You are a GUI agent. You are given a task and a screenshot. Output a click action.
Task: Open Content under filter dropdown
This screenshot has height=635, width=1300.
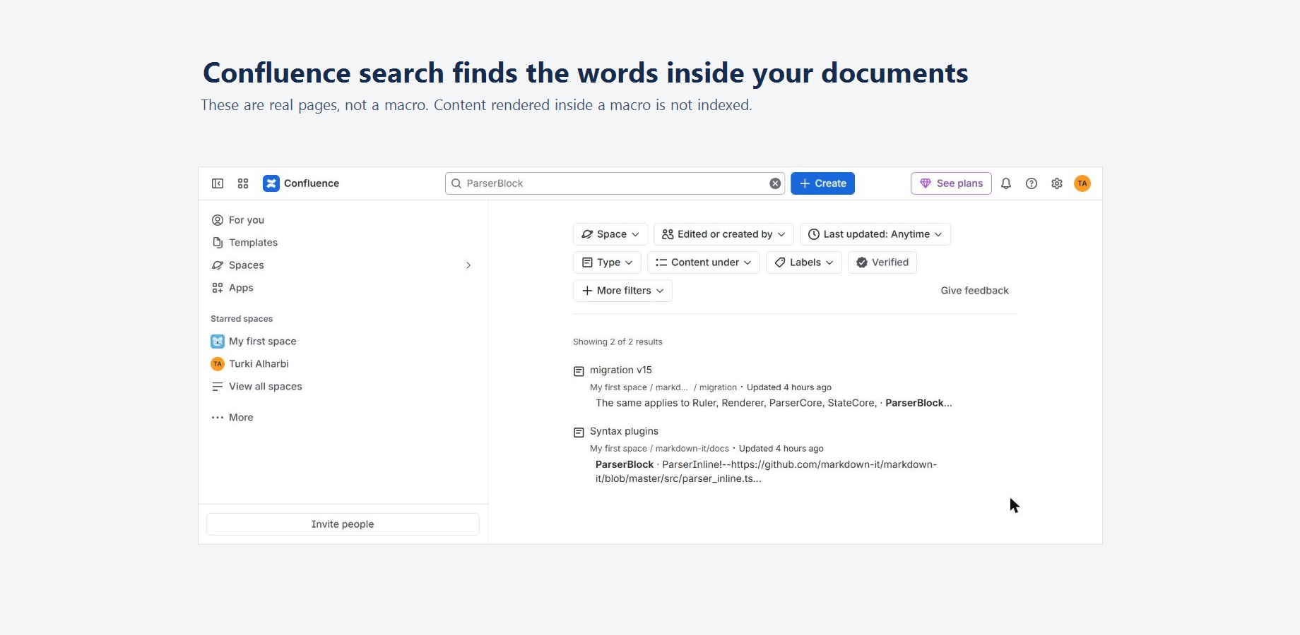(x=704, y=262)
